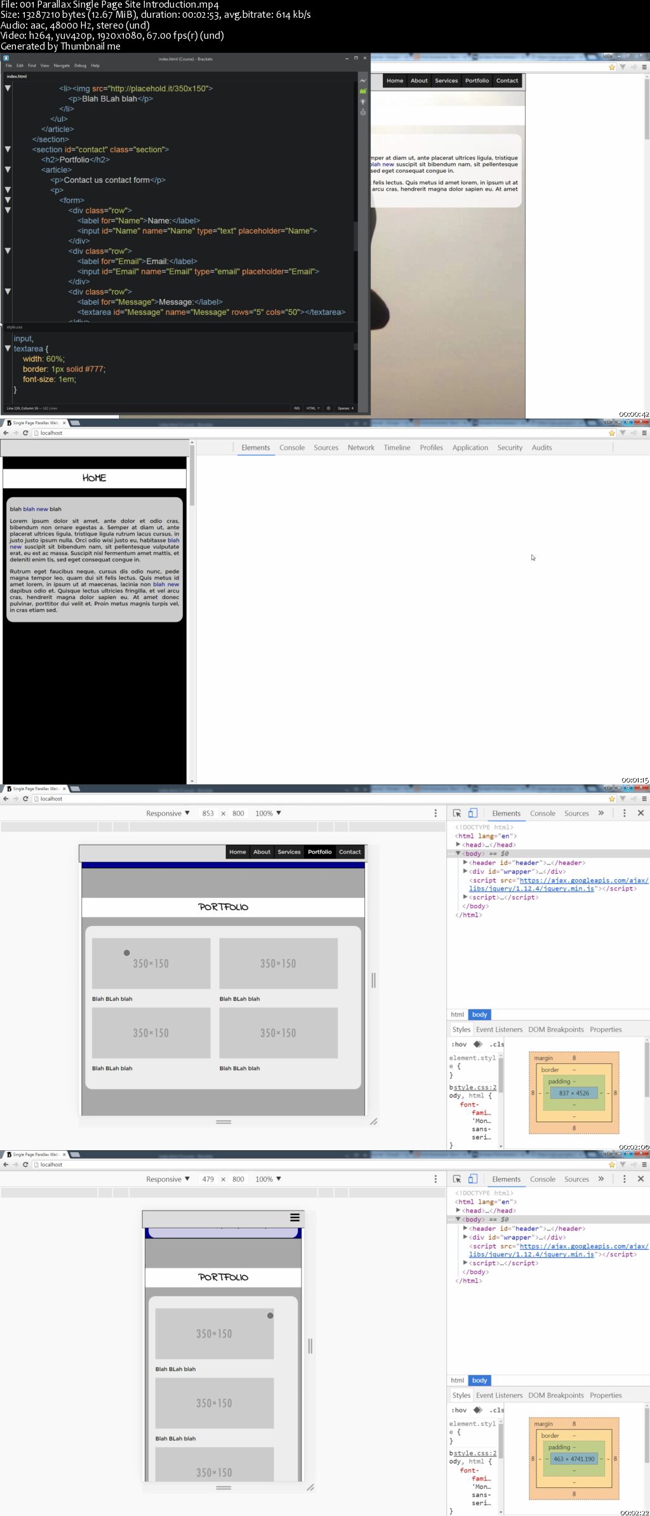The height and width of the screenshot is (1516, 650).
Task: Open the Properties tab in the 479-wide view
Action: [606, 1395]
